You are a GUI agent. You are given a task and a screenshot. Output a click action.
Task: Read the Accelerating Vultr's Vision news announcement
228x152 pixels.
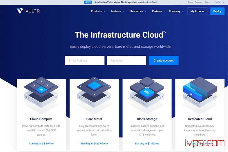coord(126,2)
